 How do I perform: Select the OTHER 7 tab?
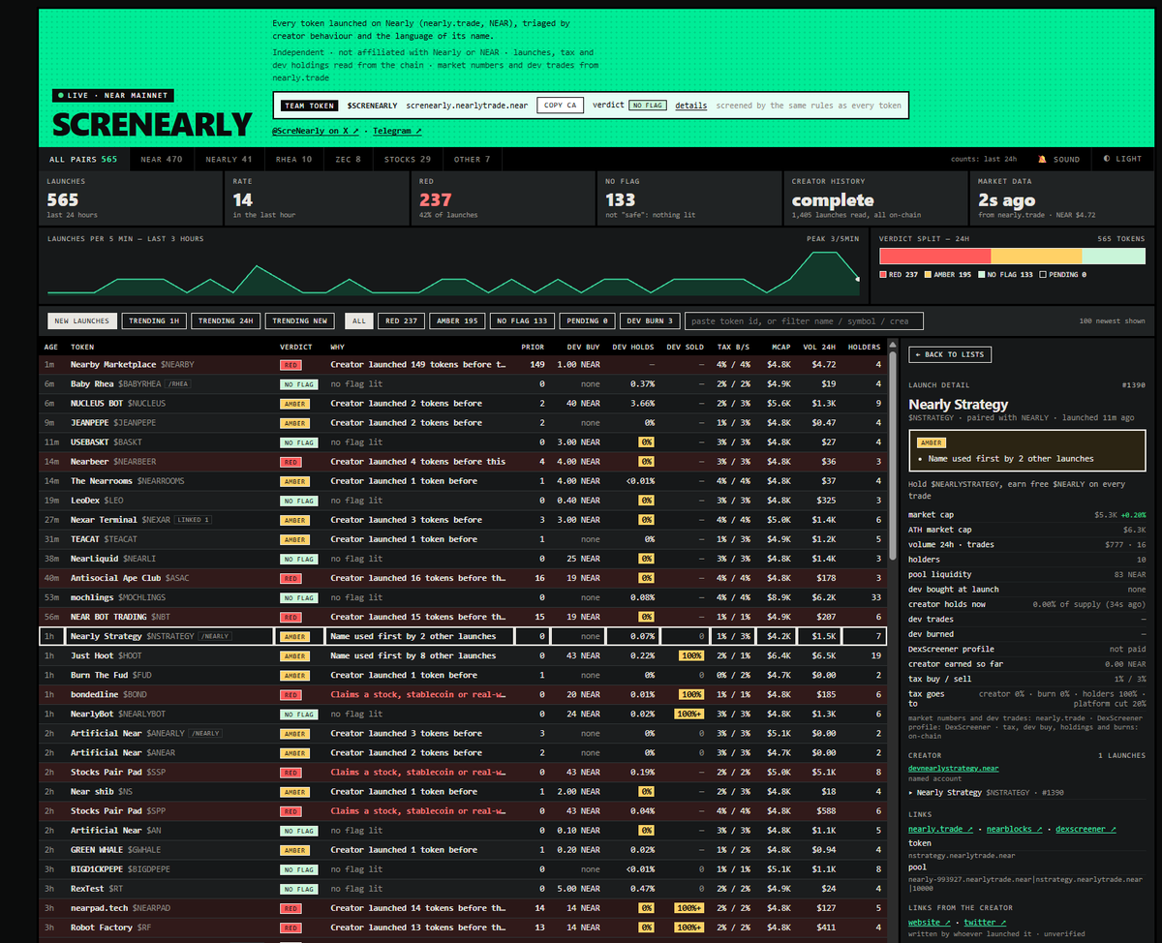(473, 159)
